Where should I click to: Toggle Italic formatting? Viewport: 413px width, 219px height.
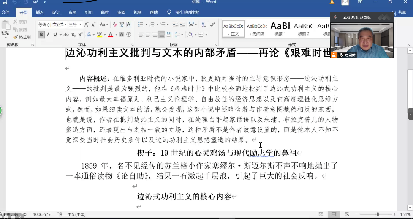[x=48, y=35]
